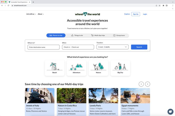Image resolution: width=175 pixels, height=116 pixels.
Task: Choose the Big City experience card
Action: 120,68
